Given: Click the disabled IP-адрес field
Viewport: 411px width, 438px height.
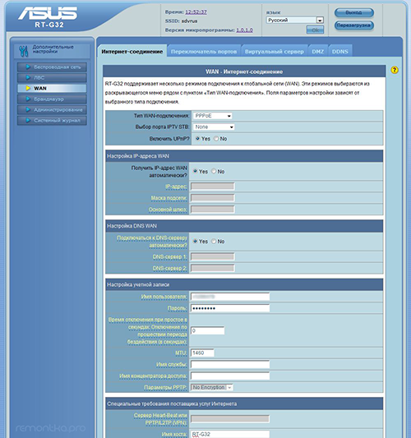Looking at the screenshot, I should [x=213, y=187].
